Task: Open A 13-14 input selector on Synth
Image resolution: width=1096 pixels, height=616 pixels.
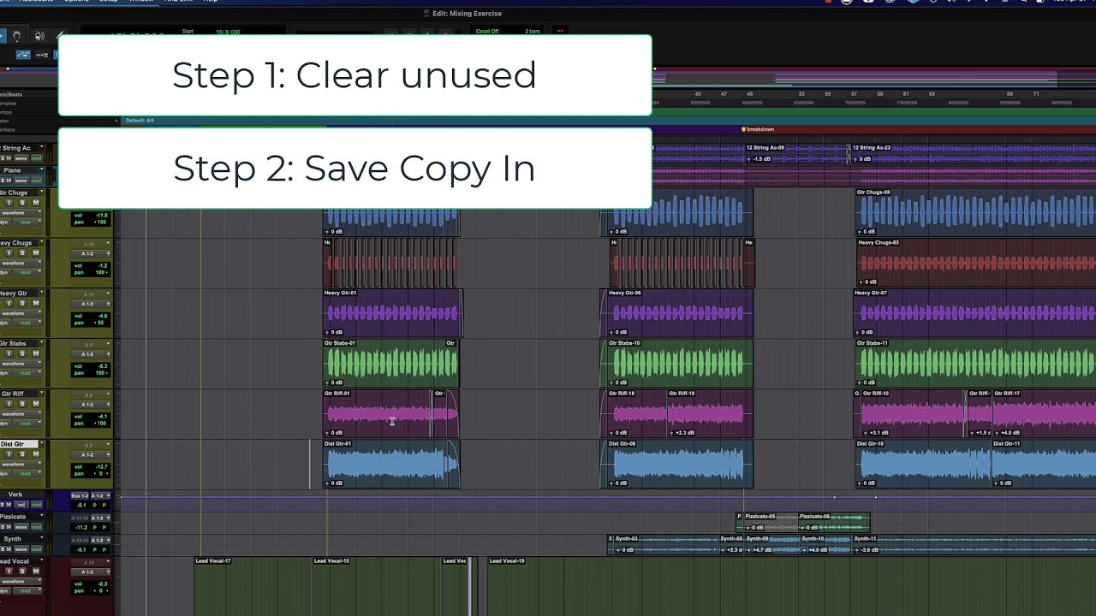Action: [x=80, y=540]
